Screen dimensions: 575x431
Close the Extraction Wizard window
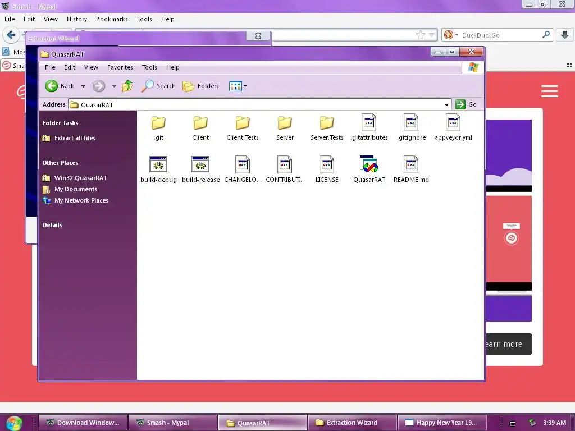(258, 36)
